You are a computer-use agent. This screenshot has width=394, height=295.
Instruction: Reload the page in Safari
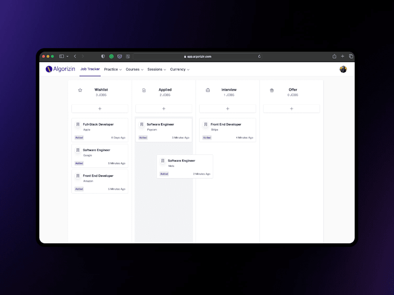click(x=259, y=56)
